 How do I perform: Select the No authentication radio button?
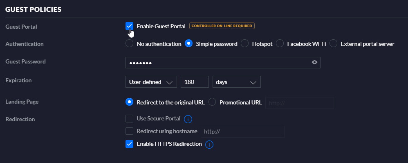pyautogui.click(x=129, y=43)
